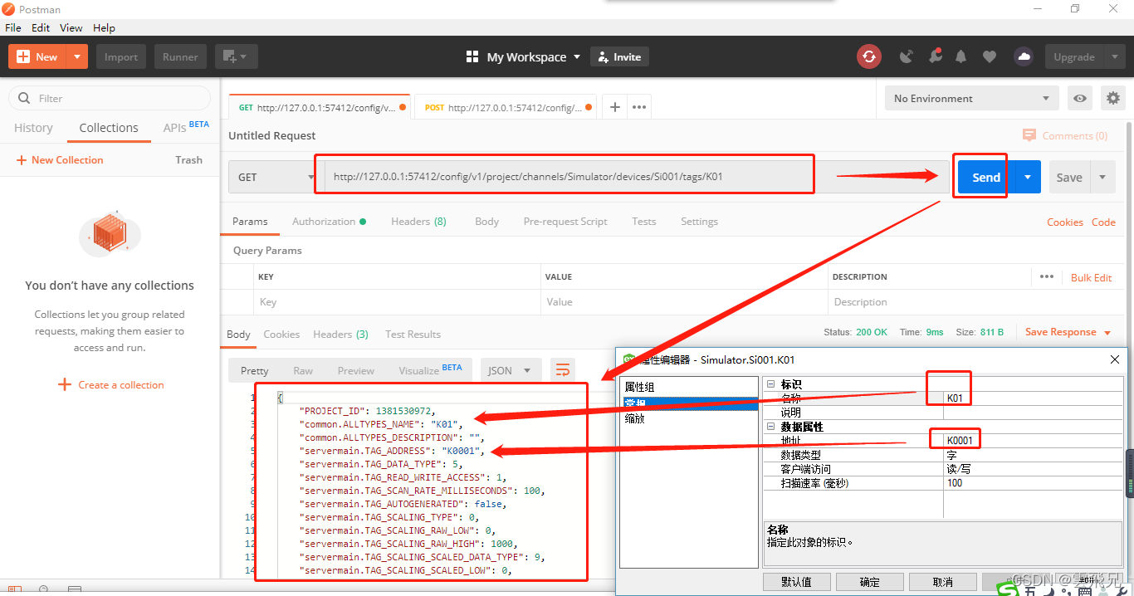Close the property editor dialog with X

(x=1115, y=359)
